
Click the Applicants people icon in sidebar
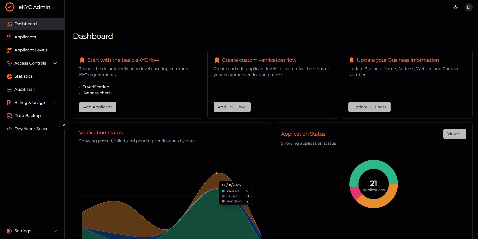9,37
